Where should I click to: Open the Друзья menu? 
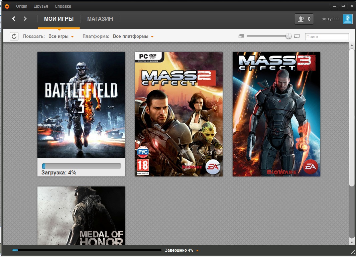pos(41,6)
